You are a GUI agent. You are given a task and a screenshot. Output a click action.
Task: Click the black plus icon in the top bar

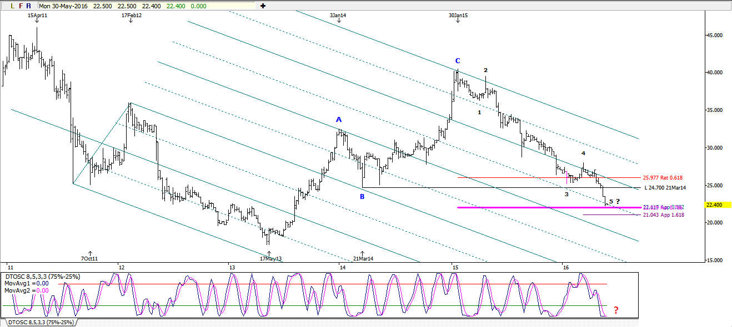(x=263, y=6)
